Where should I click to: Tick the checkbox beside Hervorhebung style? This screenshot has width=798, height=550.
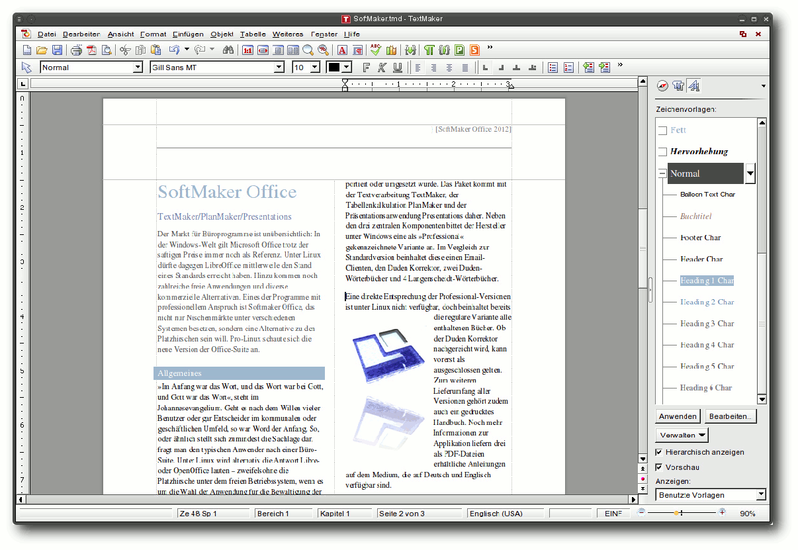662,152
